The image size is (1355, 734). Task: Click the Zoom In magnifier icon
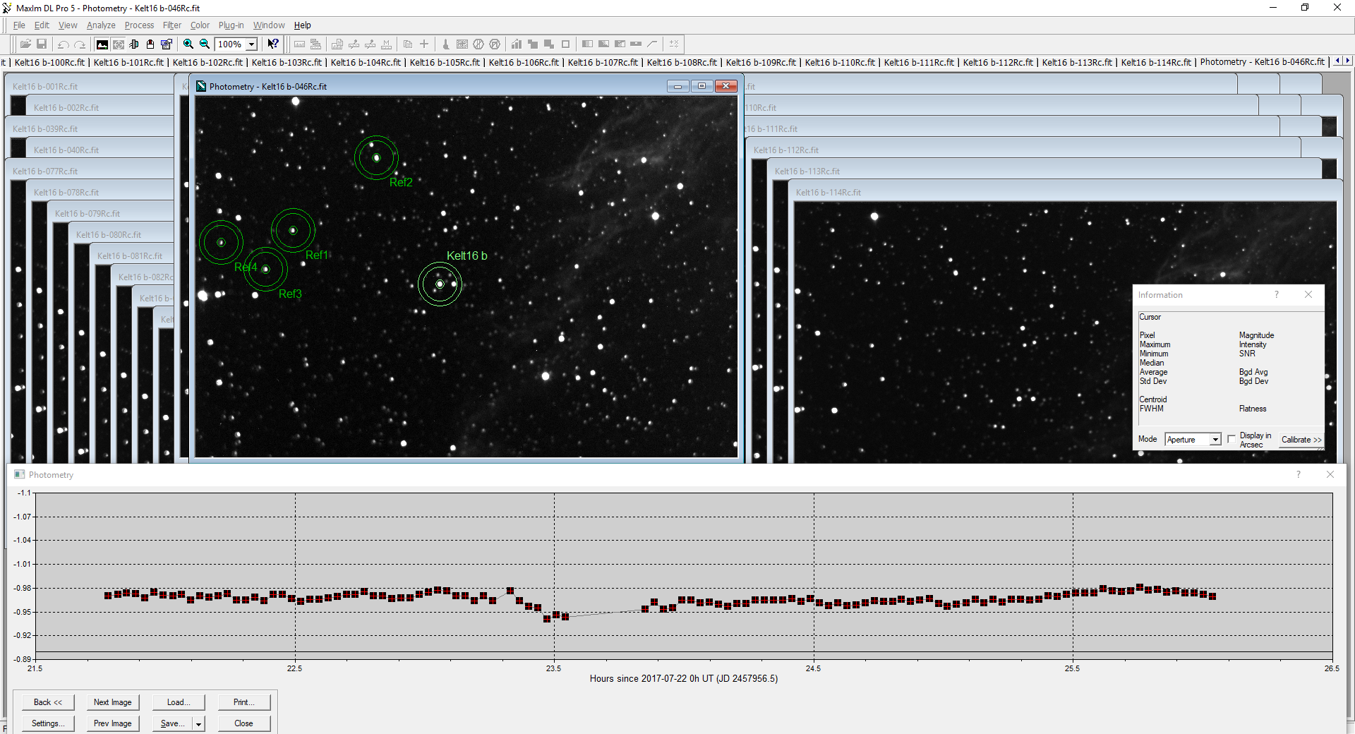[x=188, y=44]
